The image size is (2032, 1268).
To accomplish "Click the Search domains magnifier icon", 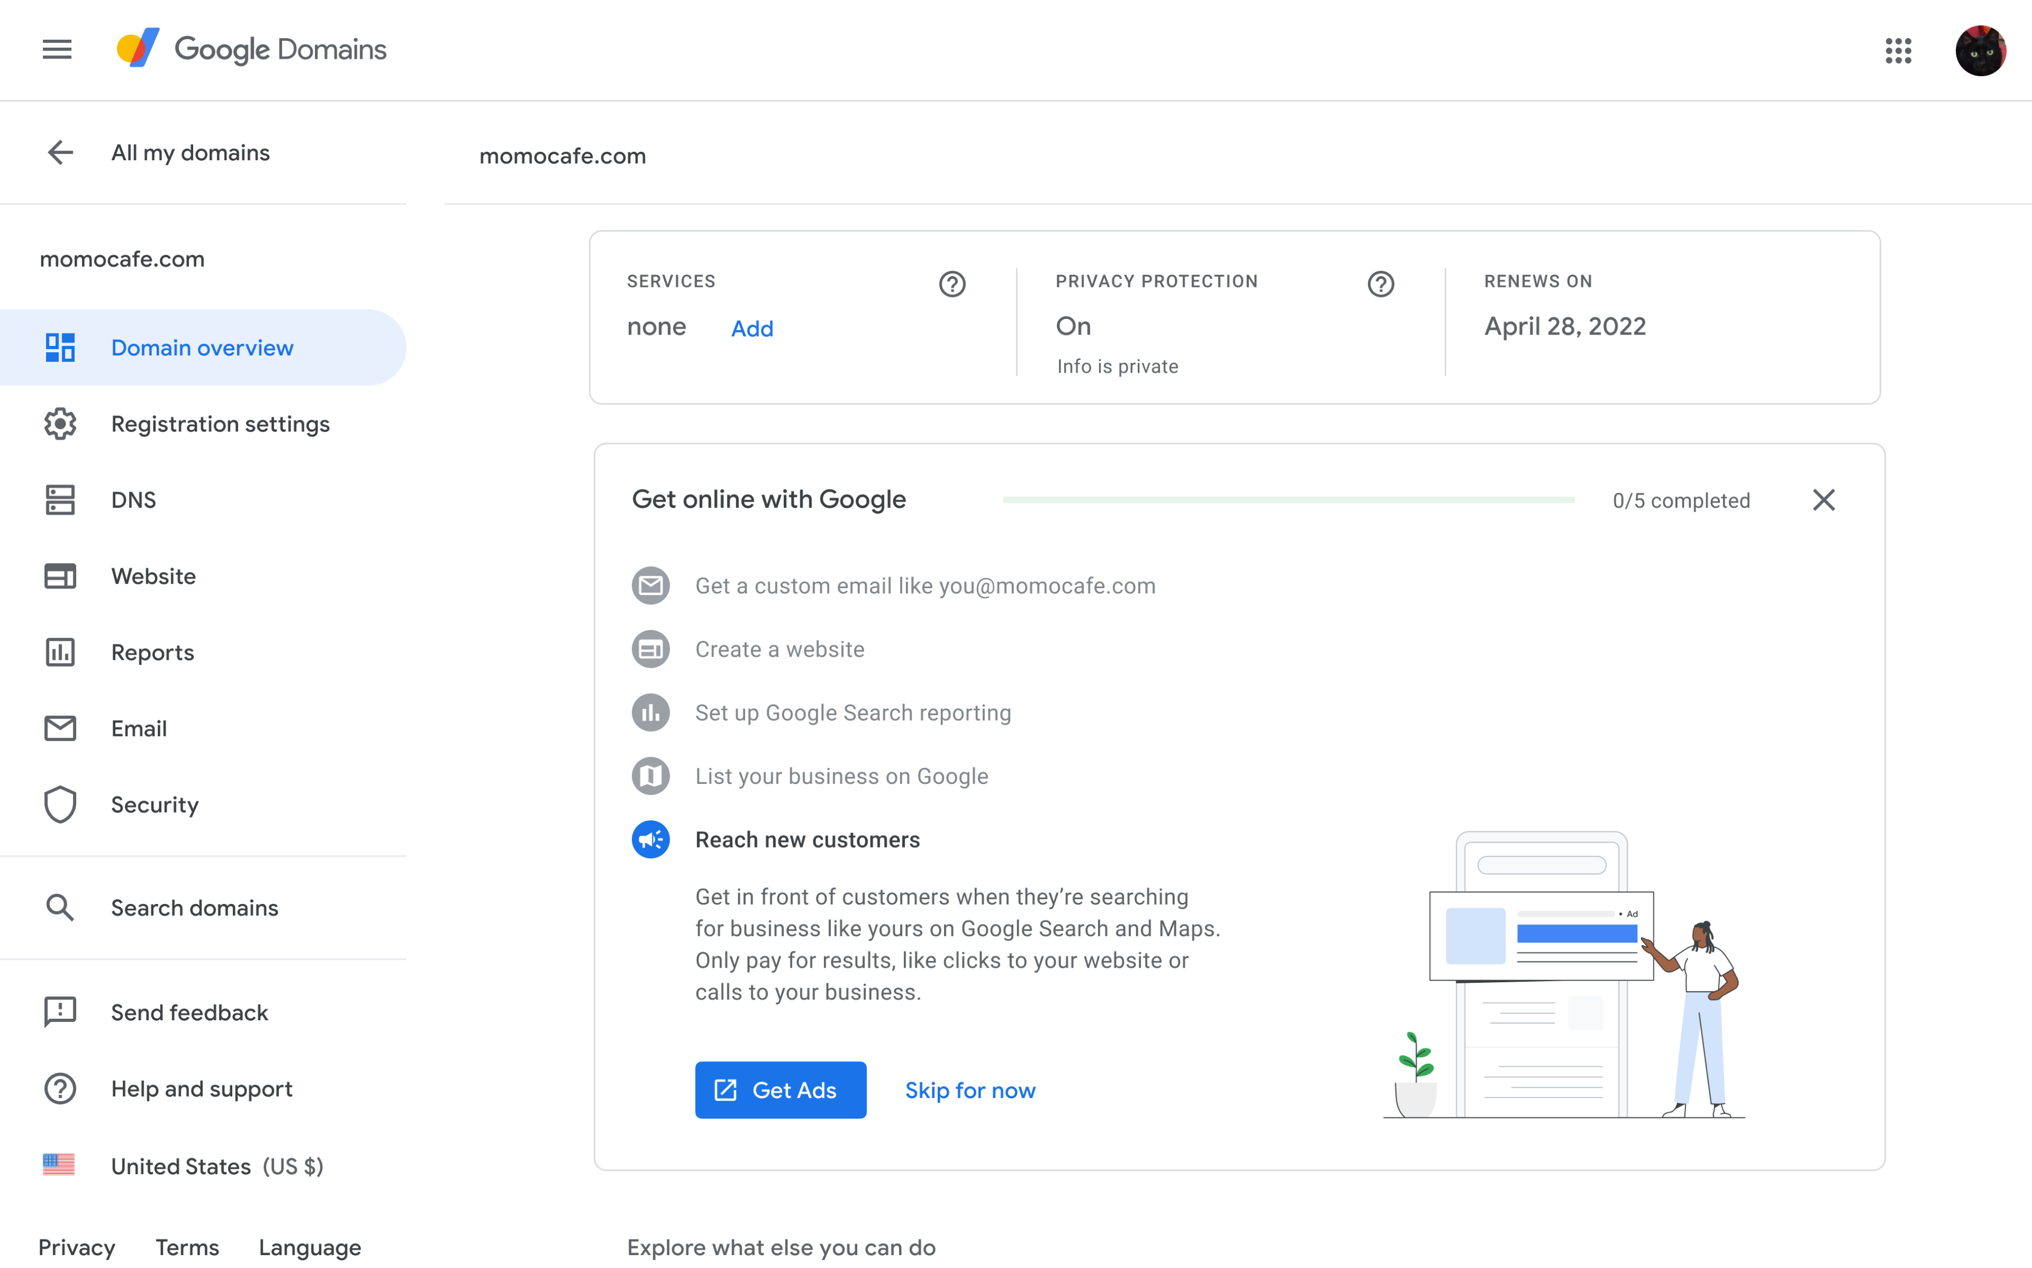I will (61, 908).
